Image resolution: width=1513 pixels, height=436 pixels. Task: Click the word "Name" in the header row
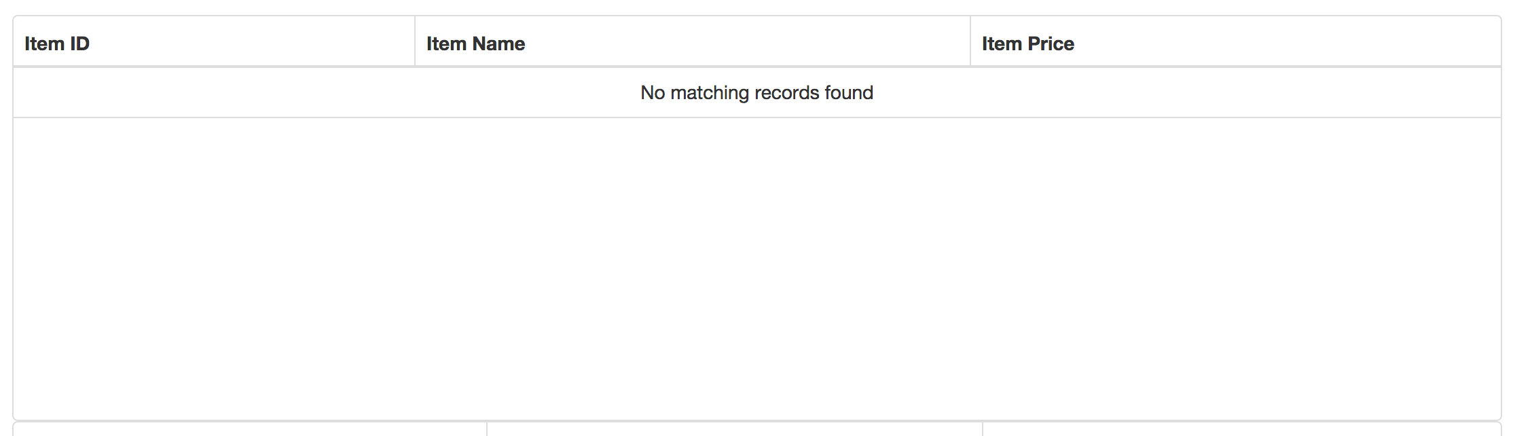click(499, 43)
